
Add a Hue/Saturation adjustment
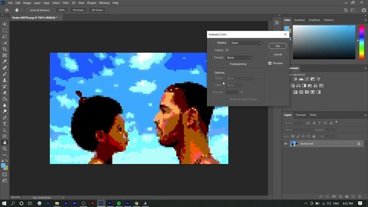[293, 86]
